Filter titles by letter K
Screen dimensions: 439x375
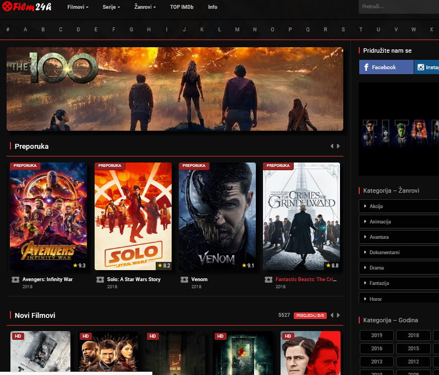[x=202, y=29]
